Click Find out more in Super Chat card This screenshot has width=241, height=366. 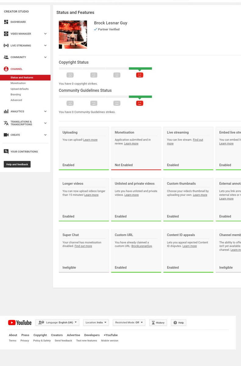[83, 246]
